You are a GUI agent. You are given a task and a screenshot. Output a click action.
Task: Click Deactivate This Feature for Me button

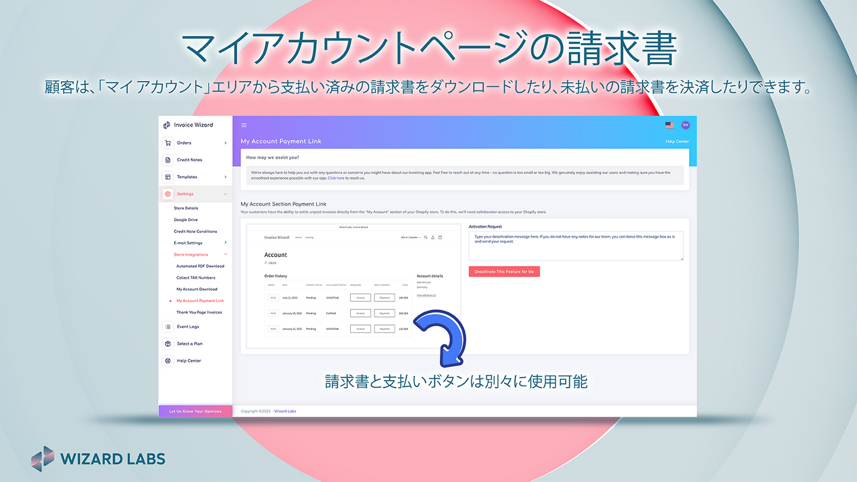[504, 271]
